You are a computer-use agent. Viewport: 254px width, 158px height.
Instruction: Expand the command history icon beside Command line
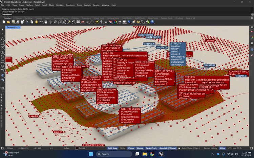point(252,15)
